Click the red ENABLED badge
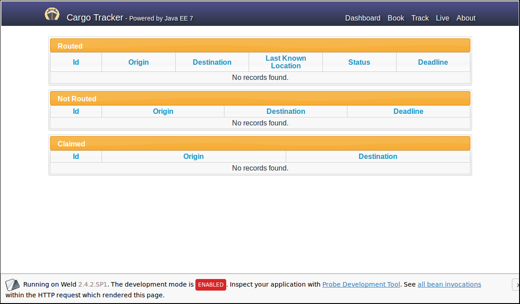The width and height of the screenshot is (520, 304). tap(211, 285)
